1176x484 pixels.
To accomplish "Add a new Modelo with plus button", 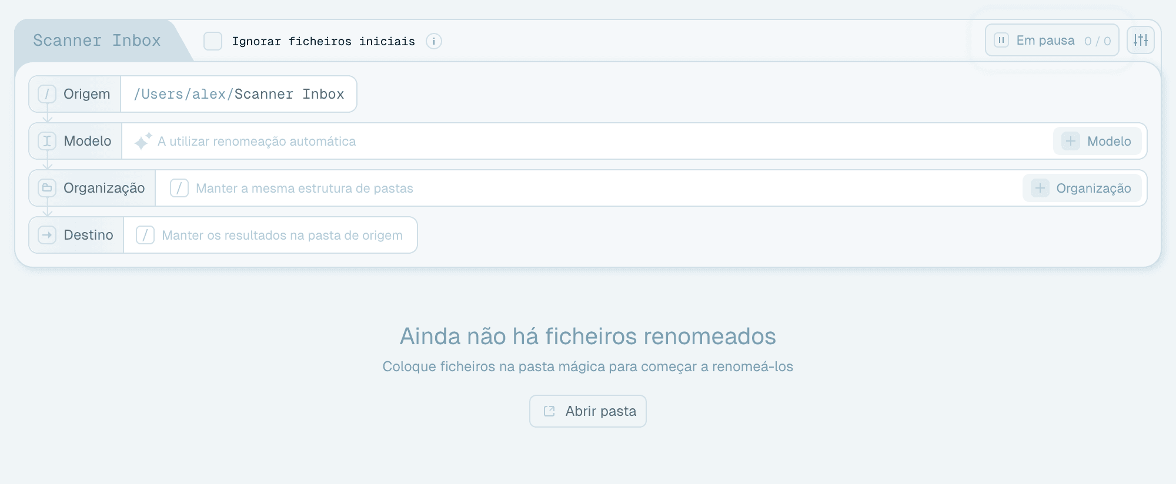I will point(1097,141).
